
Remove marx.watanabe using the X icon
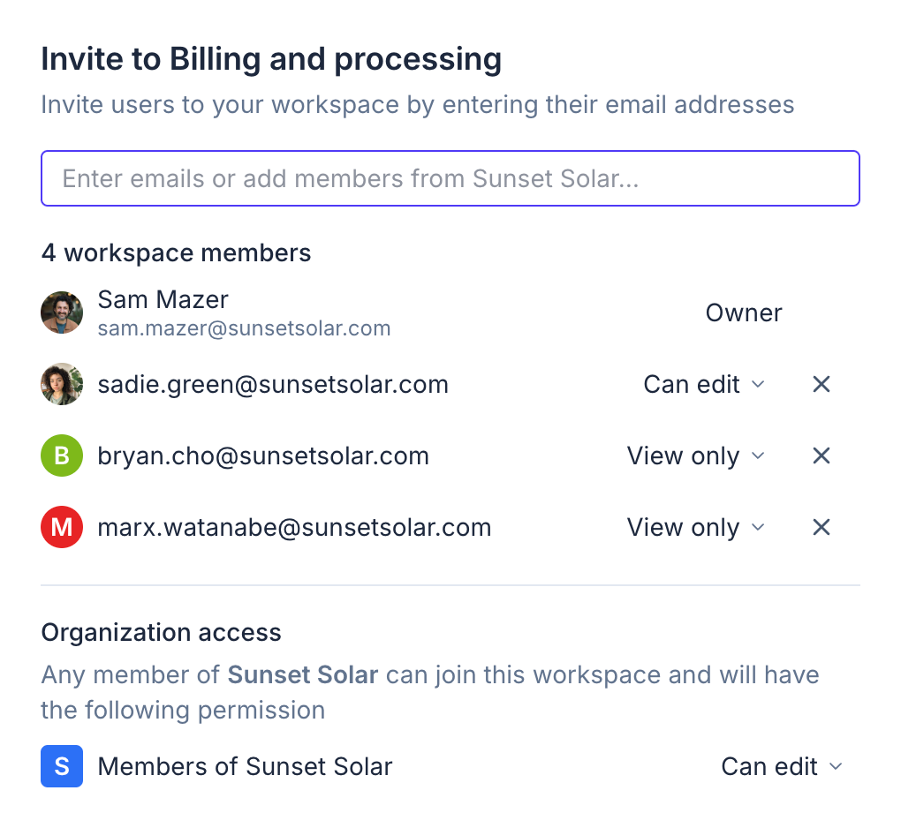pyautogui.click(x=821, y=528)
